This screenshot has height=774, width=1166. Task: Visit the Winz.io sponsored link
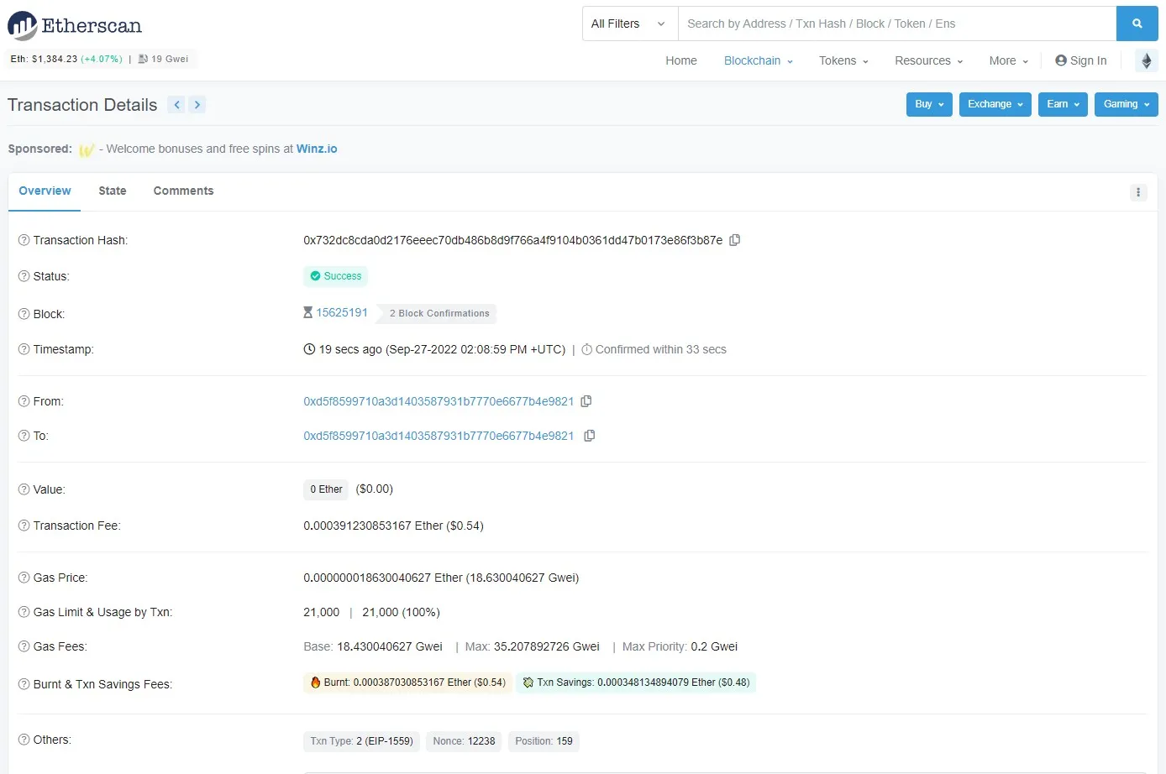click(x=317, y=149)
